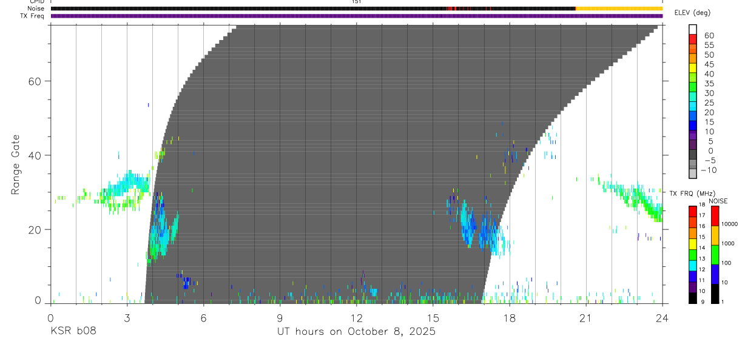This screenshot has height=344, width=745.
Task: Click the 'KSR b08' radar beam label
Action: coord(73,332)
